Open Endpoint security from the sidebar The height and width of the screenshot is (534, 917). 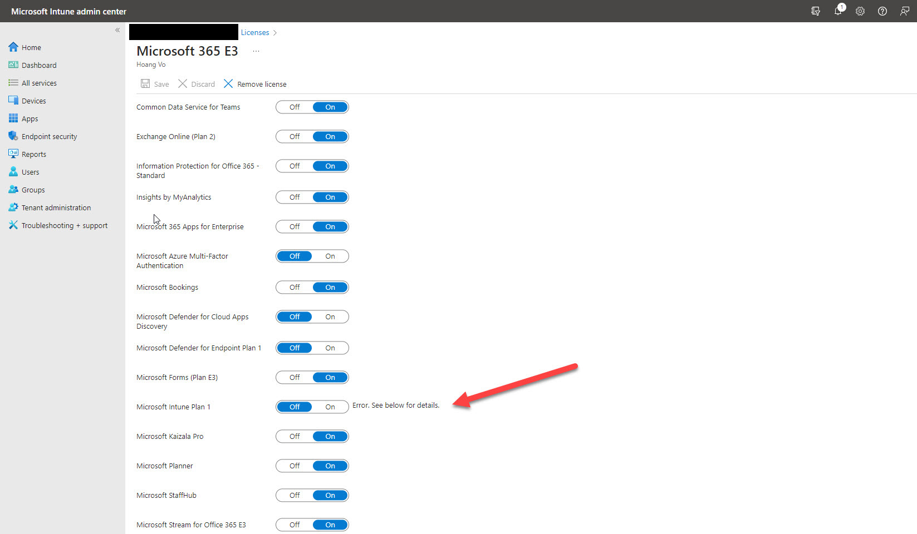tap(50, 136)
